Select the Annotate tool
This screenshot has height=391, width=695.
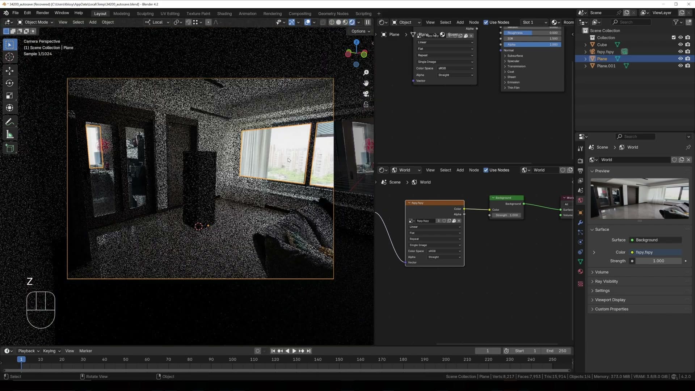(x=10, y=122)
